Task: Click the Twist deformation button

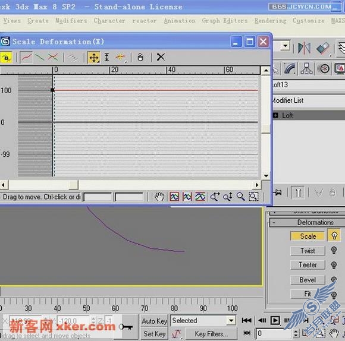Action: [308, 251]
